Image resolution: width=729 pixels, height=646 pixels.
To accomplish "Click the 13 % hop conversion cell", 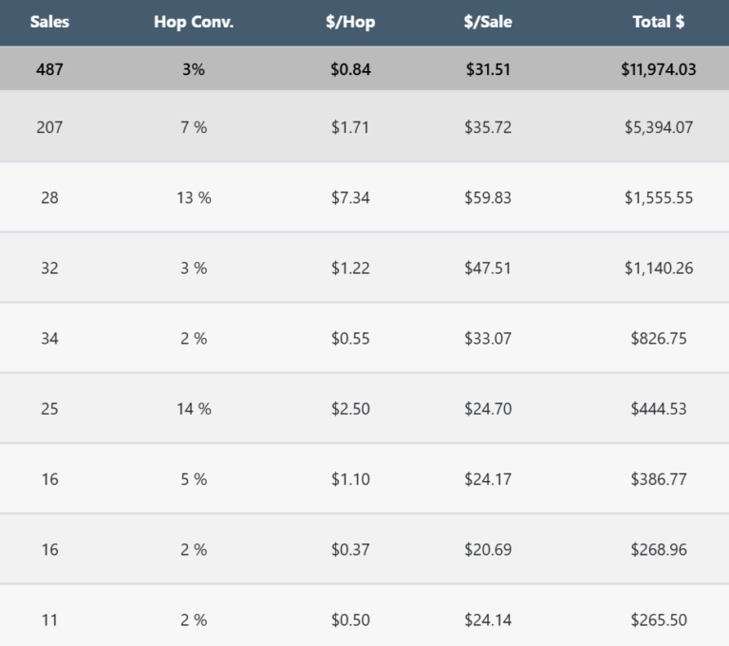I will tap(194, 197).
